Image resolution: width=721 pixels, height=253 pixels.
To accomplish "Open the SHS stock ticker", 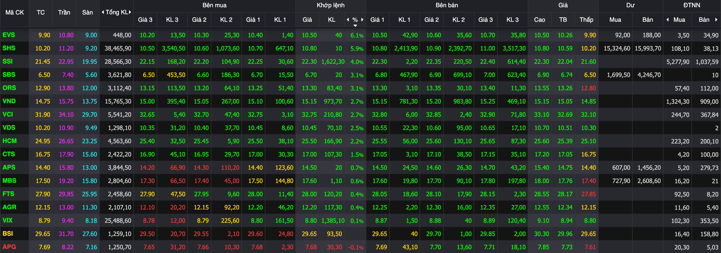I will (9, 48).
